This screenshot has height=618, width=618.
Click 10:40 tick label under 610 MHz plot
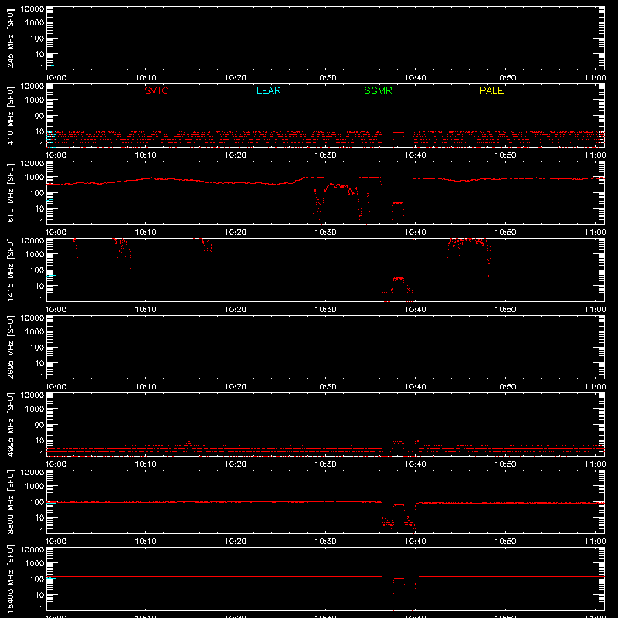tap(415, 233)
